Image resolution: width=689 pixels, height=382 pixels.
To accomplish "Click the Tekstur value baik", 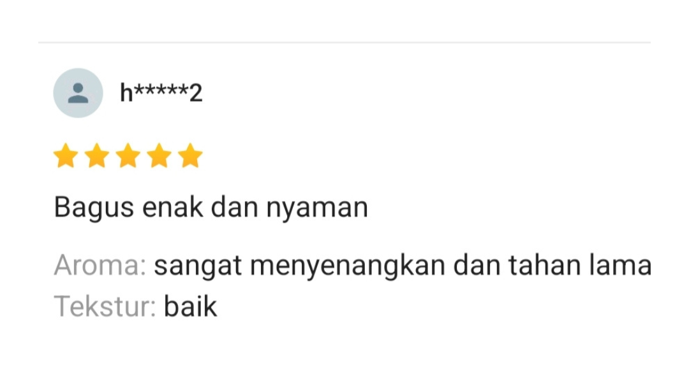I will pyautogui.click(x=190, y=306).
